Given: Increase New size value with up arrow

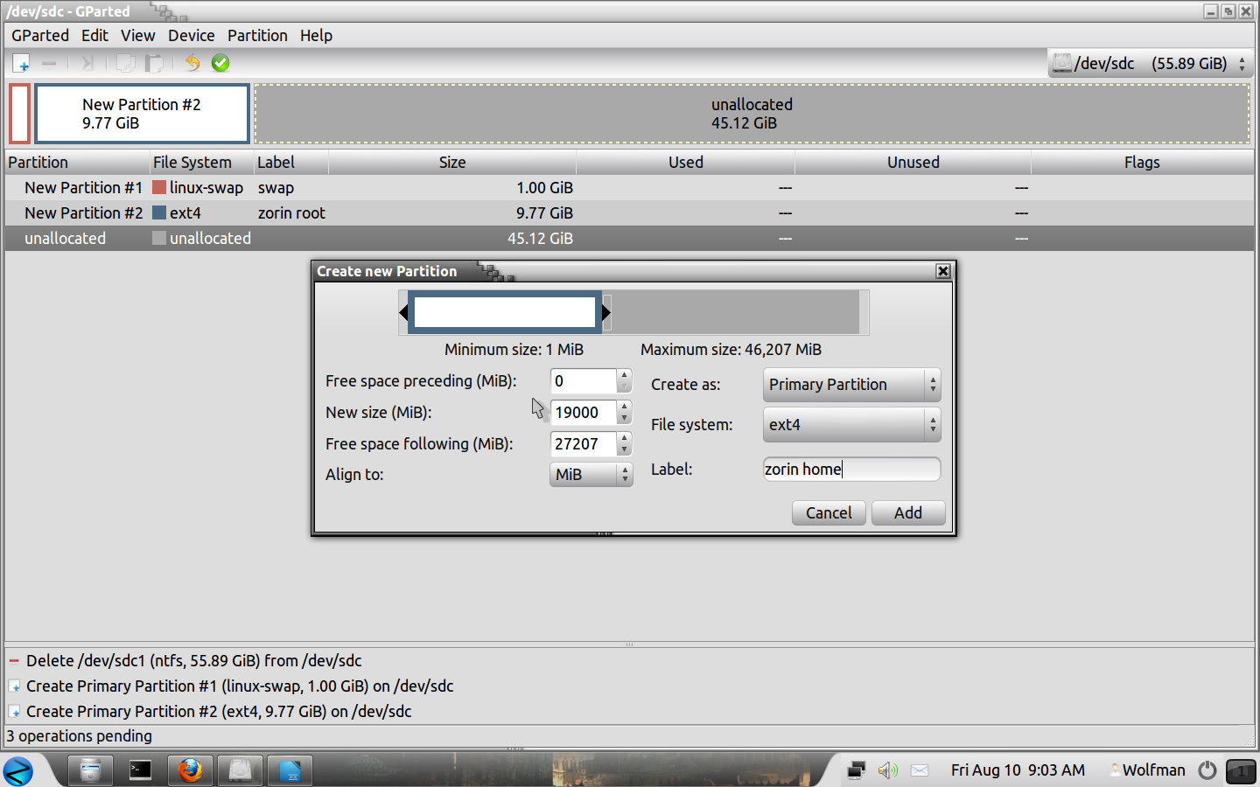Looking at the screenshot, I should (624, 407).
